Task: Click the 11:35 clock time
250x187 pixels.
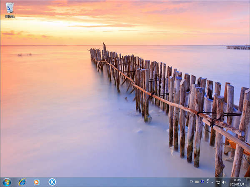Action: click(237, 180)
